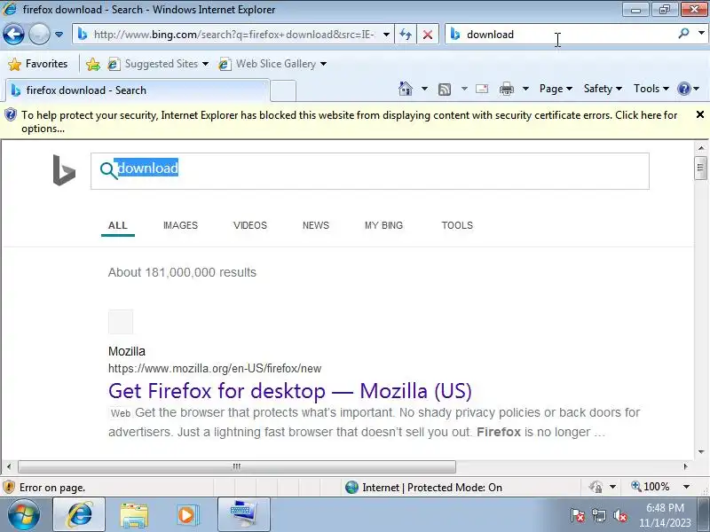This screenshot has width=710, height=532.
Task: Click the bing.com address bar URL
Action: pos(233,35)
